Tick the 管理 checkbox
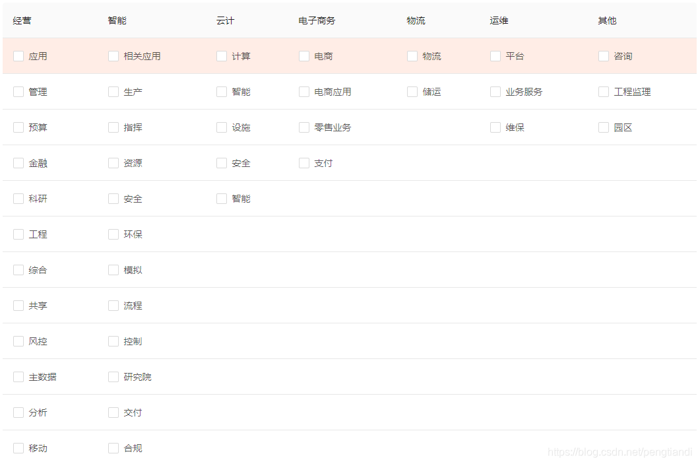Image resolution: width=698 pixels, height=464 pixels. click(18, 92)
